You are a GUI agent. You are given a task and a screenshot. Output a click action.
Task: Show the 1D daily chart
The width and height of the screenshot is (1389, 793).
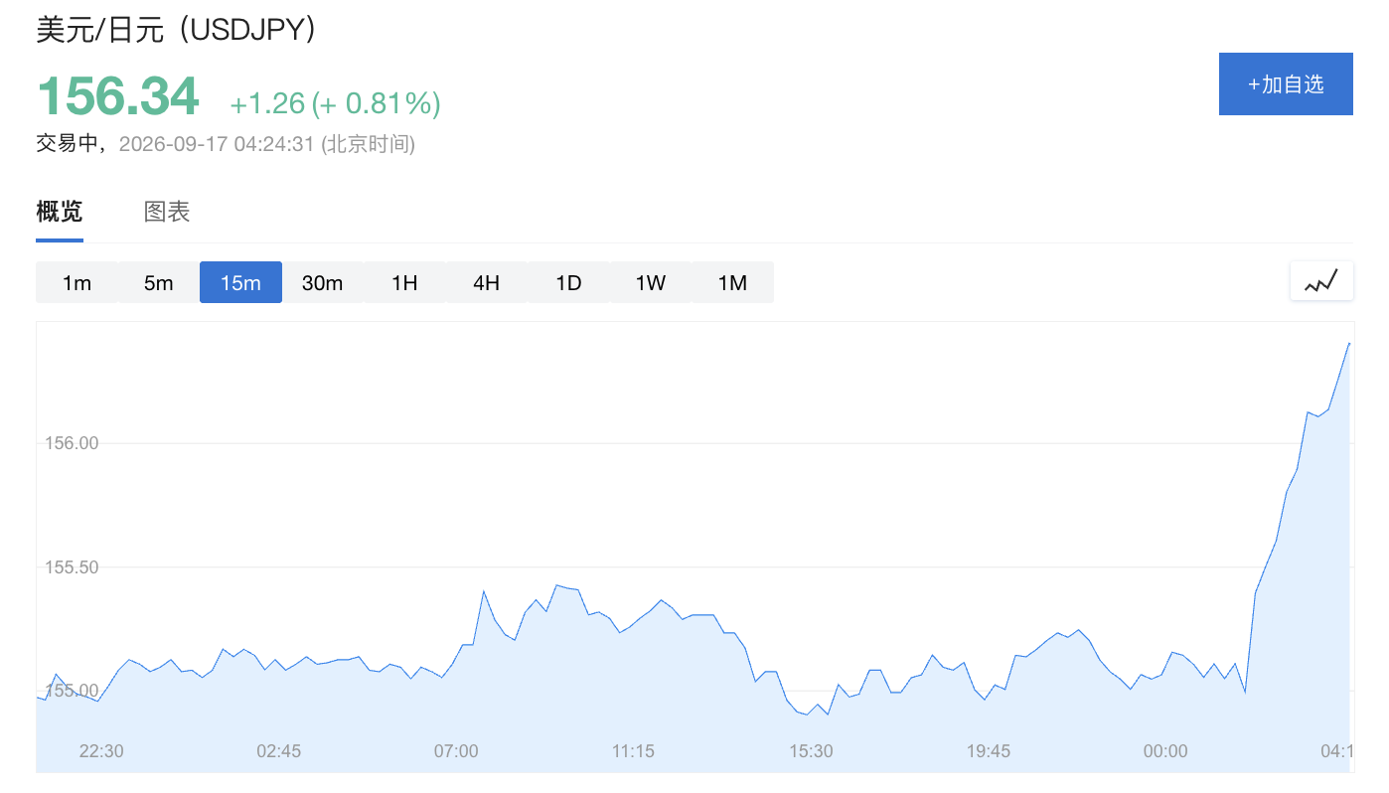568,282
